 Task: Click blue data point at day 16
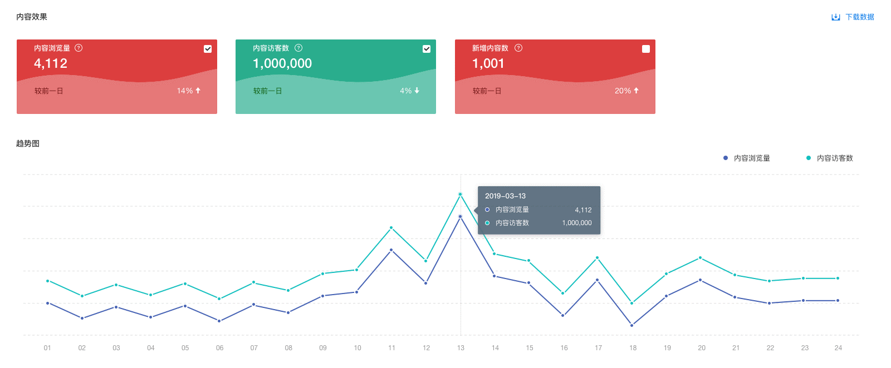563,315
